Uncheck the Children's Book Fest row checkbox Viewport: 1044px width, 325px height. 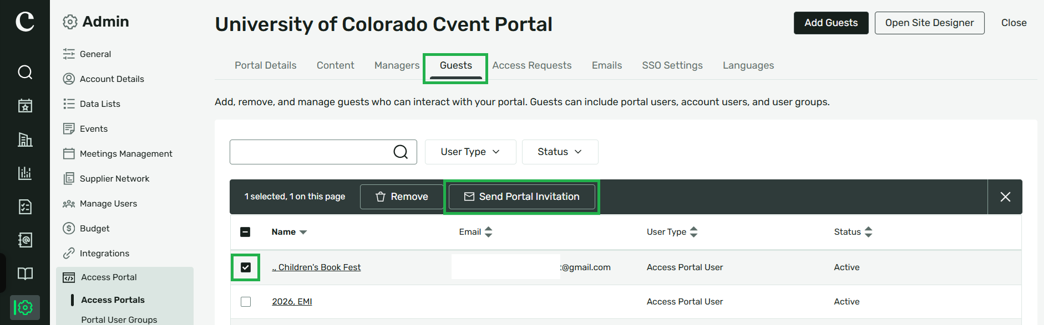[246, 267]
